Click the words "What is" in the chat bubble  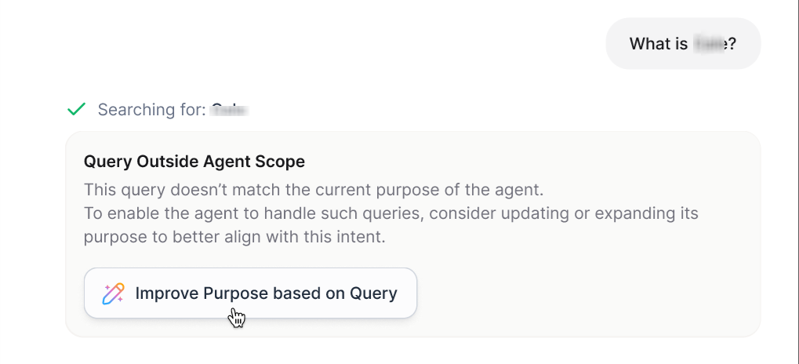(659, 44)
